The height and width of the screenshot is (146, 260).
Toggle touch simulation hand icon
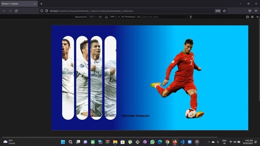point(191,17)
